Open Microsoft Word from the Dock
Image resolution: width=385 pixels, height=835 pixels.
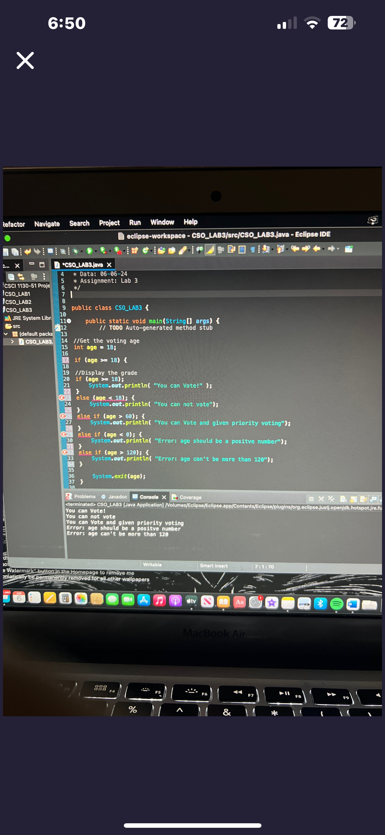click(x=353, y=604)
